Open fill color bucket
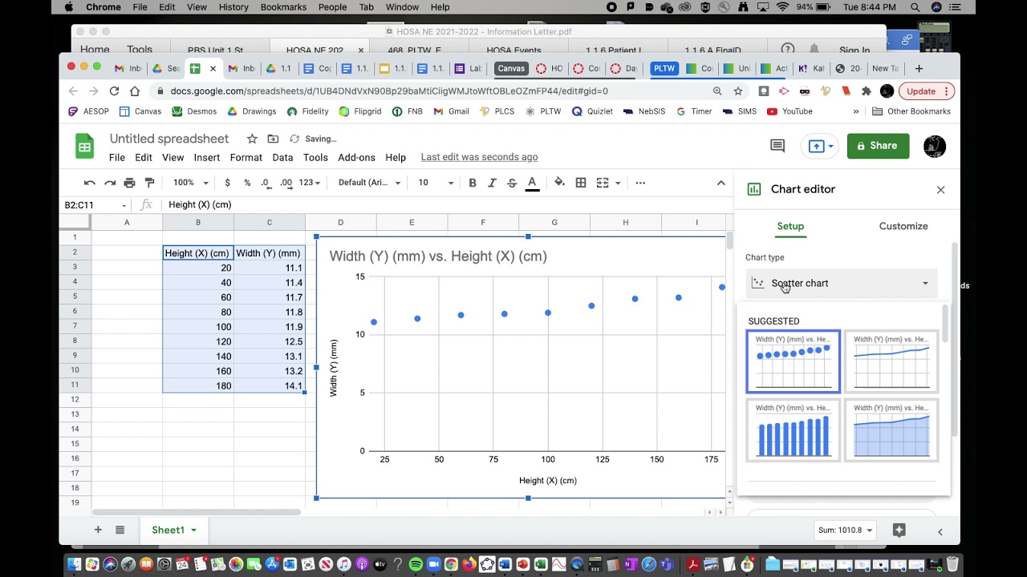Screen dimensions: 1027x577 pos(560,183)
